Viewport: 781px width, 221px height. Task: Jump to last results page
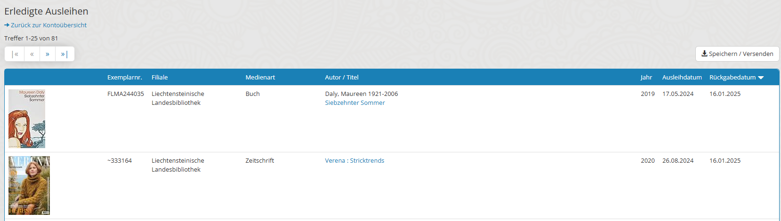tap(64, 54)
